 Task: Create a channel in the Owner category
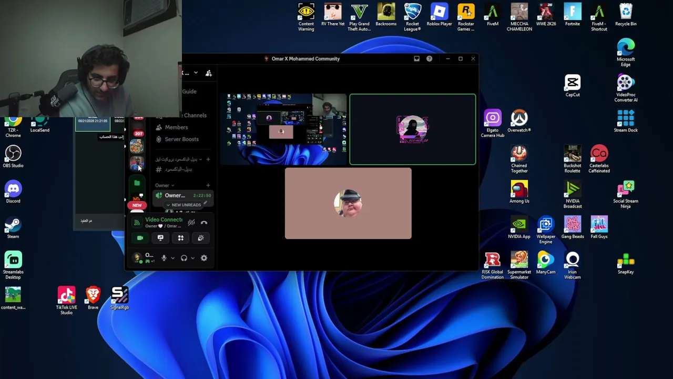tap(208, 185)
